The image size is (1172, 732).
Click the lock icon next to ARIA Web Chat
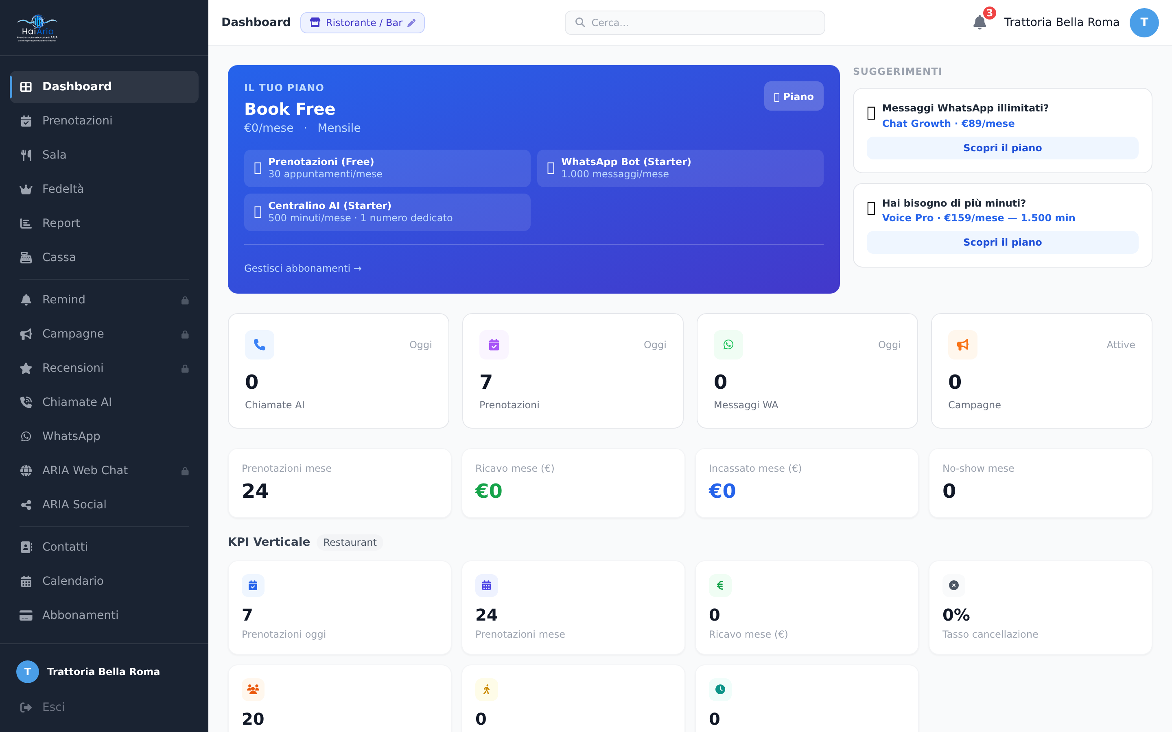tap(185, 471)
